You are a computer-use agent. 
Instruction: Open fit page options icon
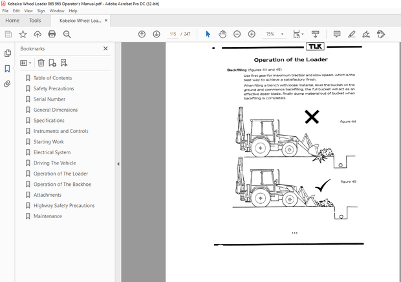pos(296,34)
